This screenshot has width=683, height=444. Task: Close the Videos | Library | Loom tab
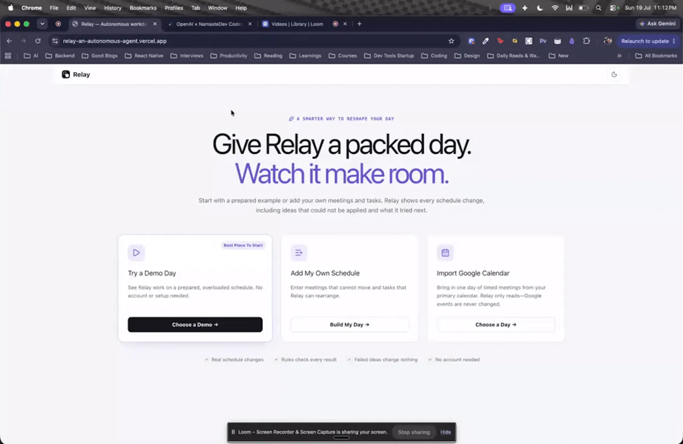coord(345,24)
